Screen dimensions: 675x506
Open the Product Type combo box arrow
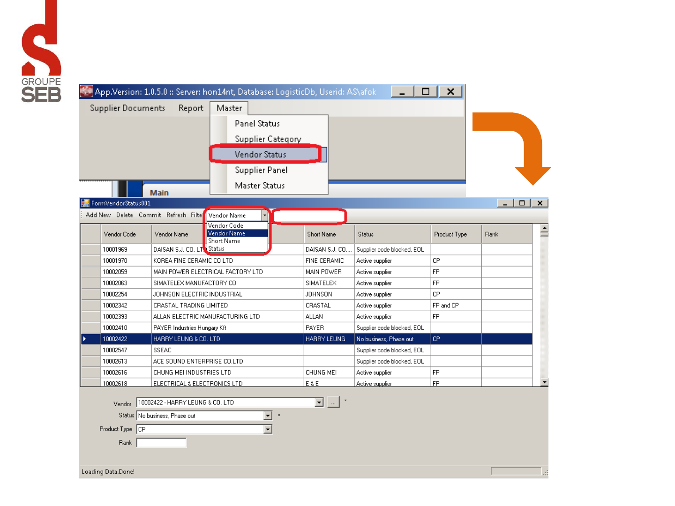268,429
